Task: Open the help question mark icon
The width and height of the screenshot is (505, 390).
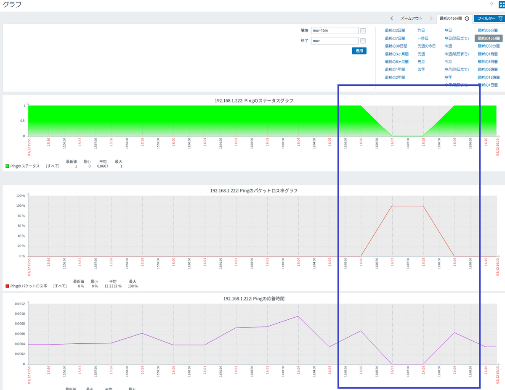Action: (491, 4)
